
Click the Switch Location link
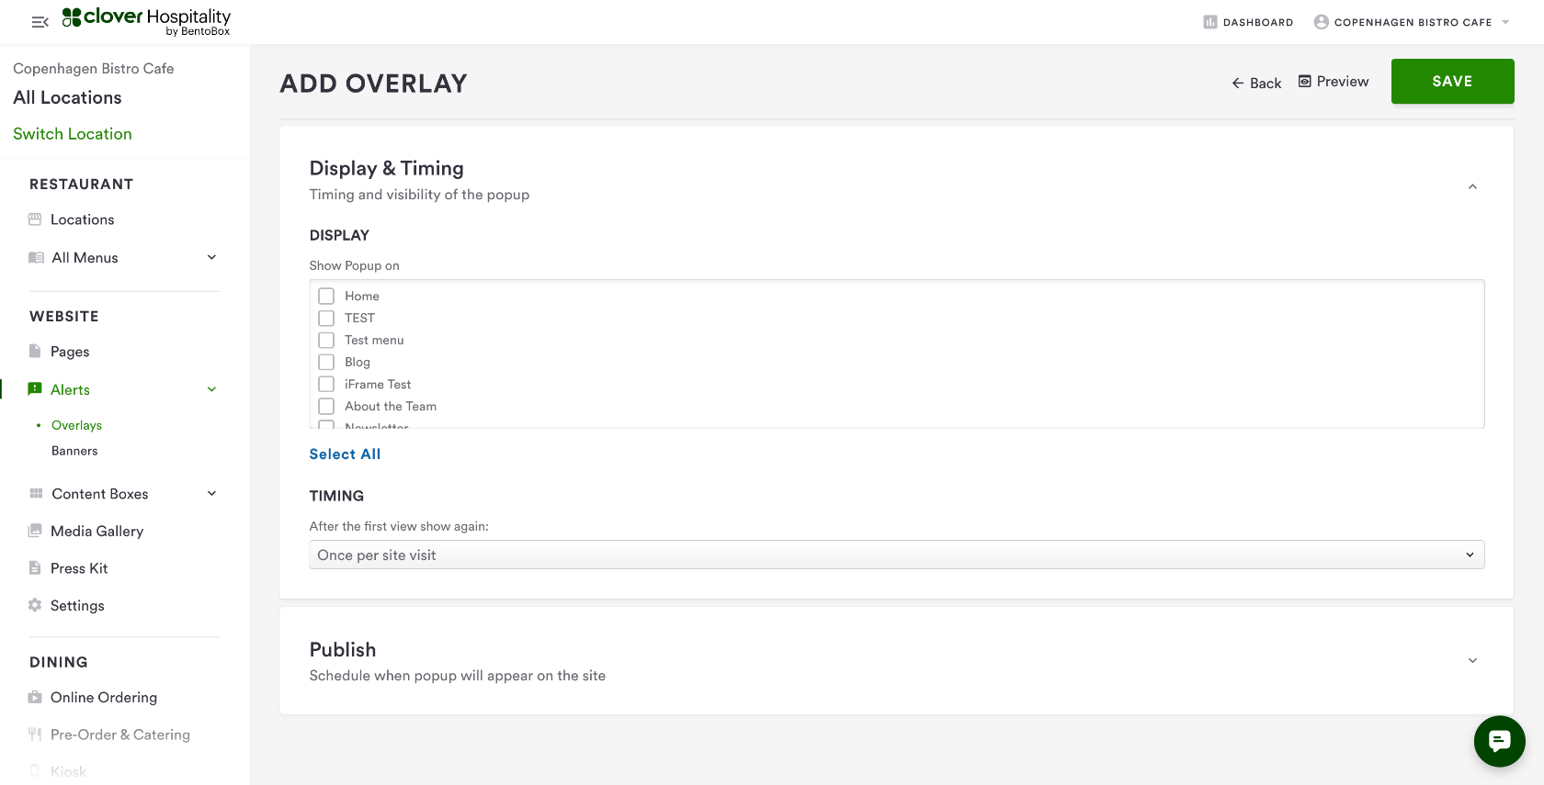73,134
